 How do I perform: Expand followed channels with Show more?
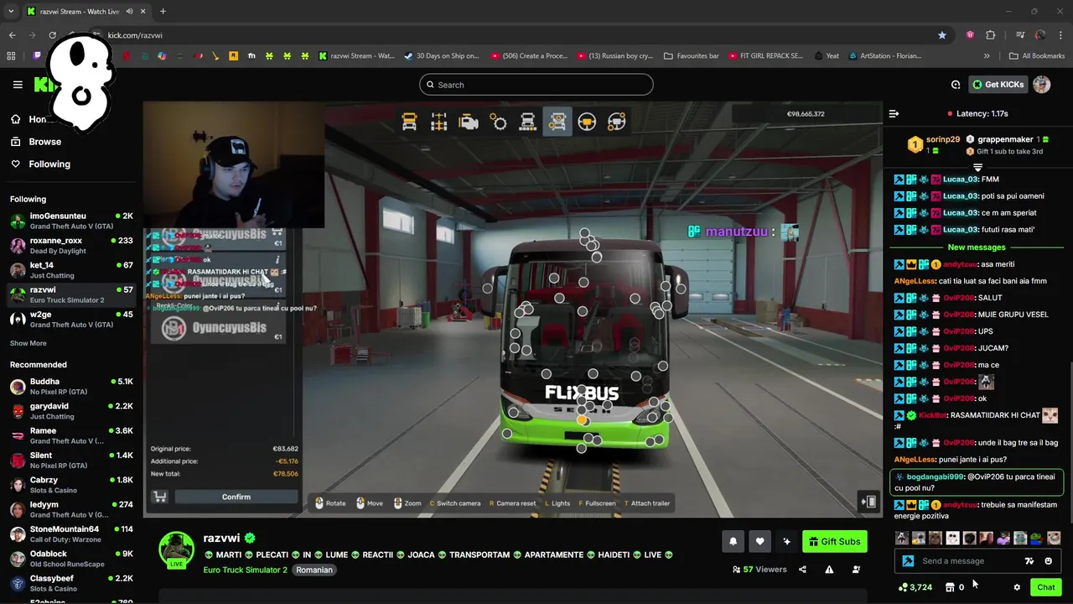(28, 343)
